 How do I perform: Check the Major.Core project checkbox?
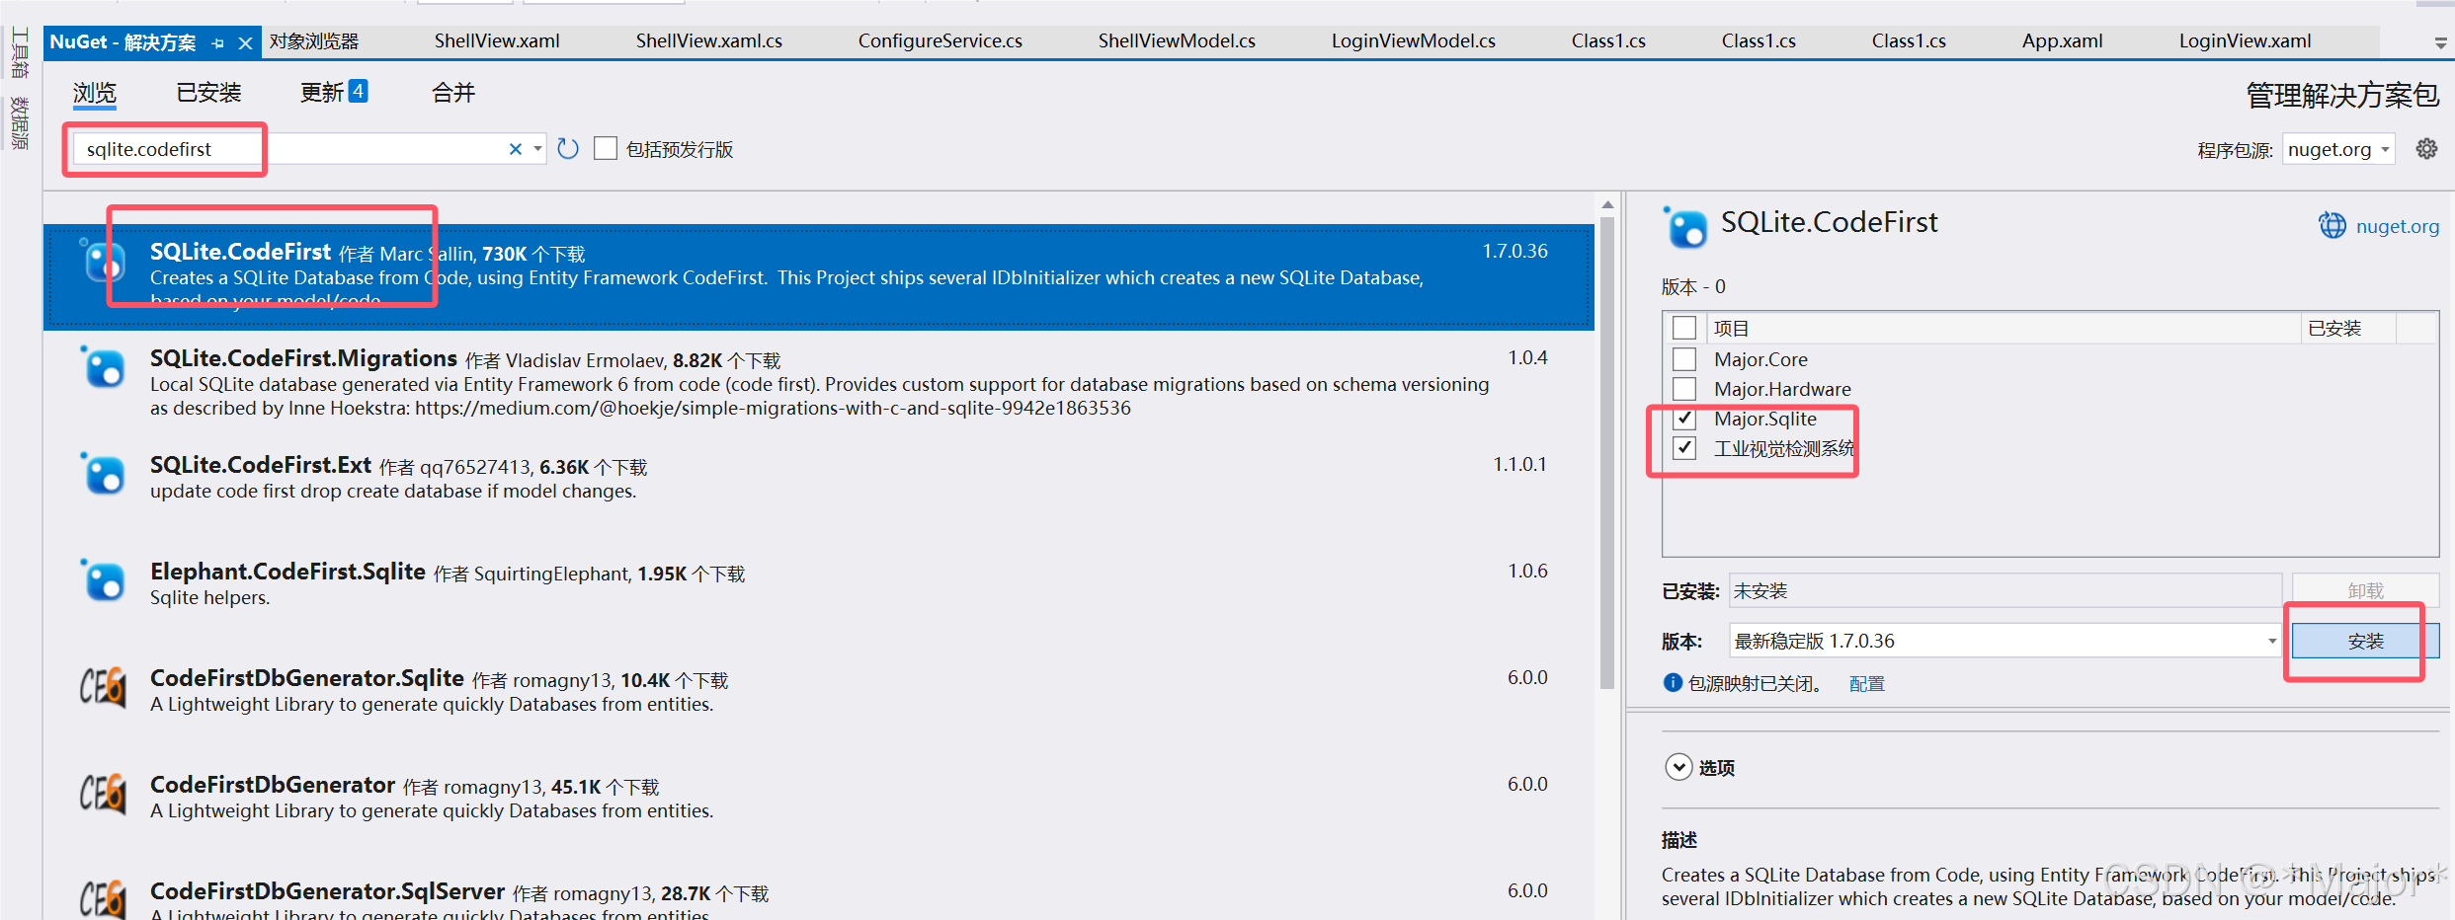tap(1684, 358)
